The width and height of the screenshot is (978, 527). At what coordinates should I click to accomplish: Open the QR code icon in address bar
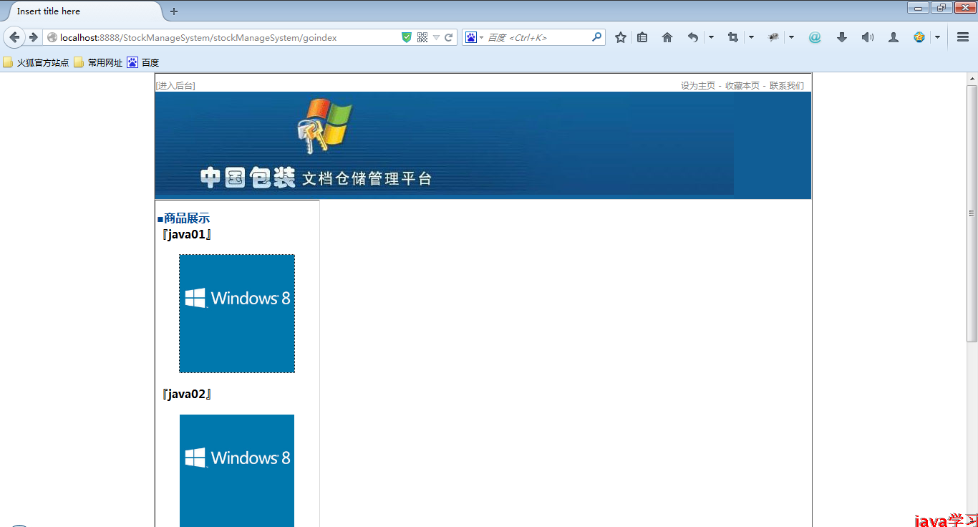tap(422, 37)
